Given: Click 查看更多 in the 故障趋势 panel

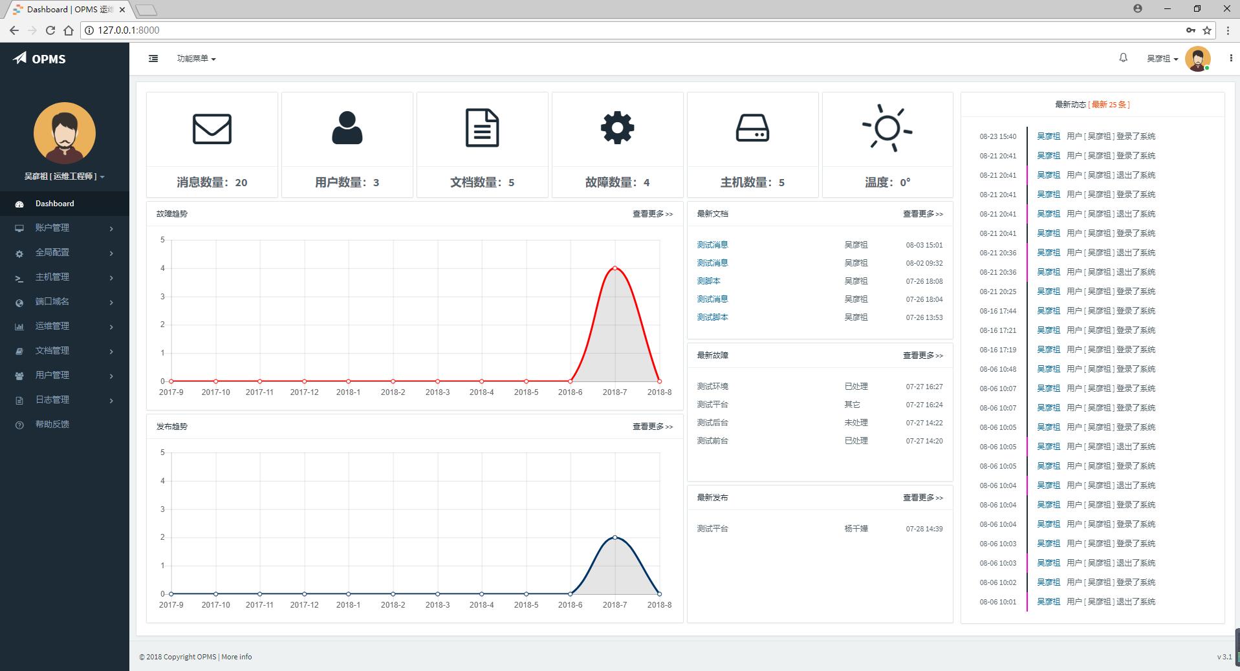Looking at the screenshot, I should pos(653,214).
